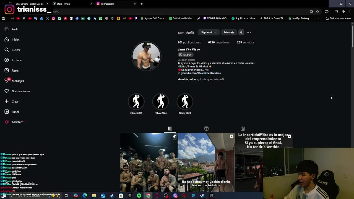Click Crear plus in sidebar

tap(12, 101)
